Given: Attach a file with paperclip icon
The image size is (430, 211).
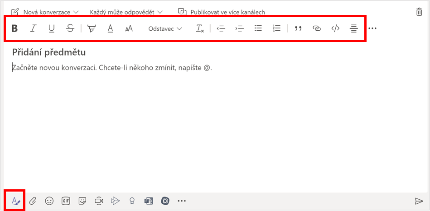Looking at the screenshot, I should pyautogui.click(x=33, y=201).
